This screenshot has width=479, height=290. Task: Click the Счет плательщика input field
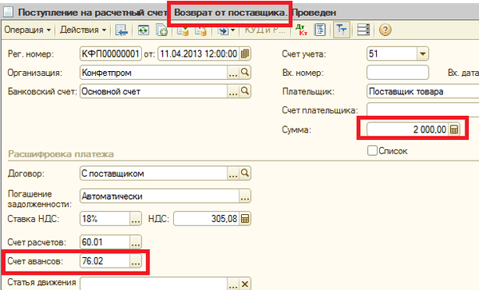tap(423, 110)
